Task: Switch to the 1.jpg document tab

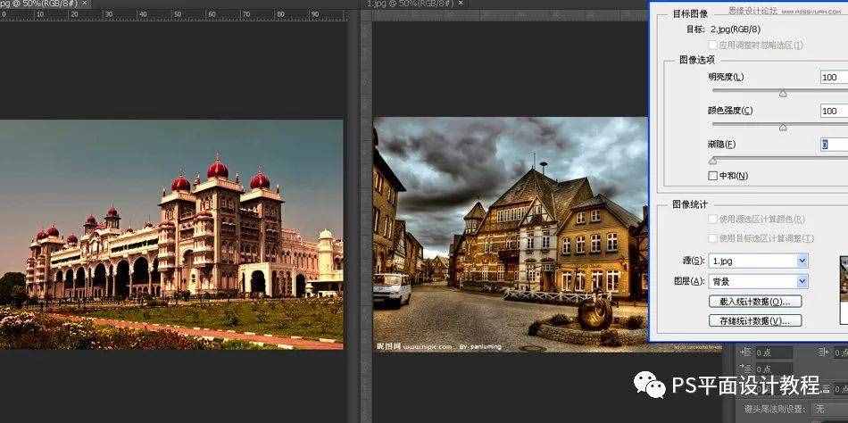Action: point(406,4)
